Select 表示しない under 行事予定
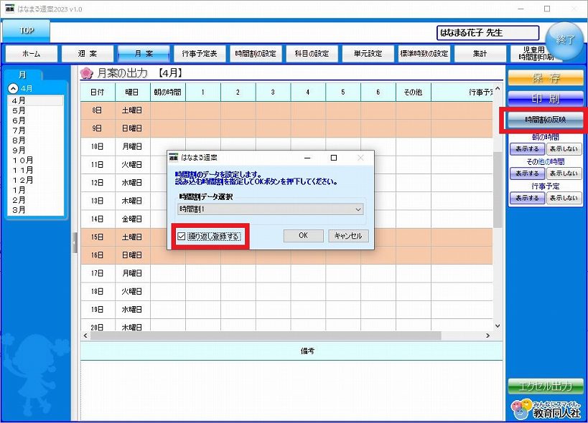 coord(564,198)
